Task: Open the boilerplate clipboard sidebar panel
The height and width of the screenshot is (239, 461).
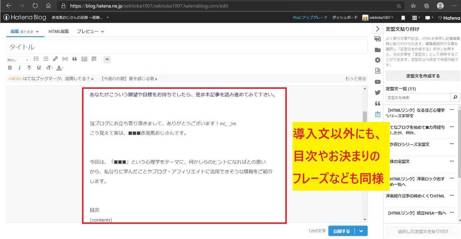Action: [377, 114]
